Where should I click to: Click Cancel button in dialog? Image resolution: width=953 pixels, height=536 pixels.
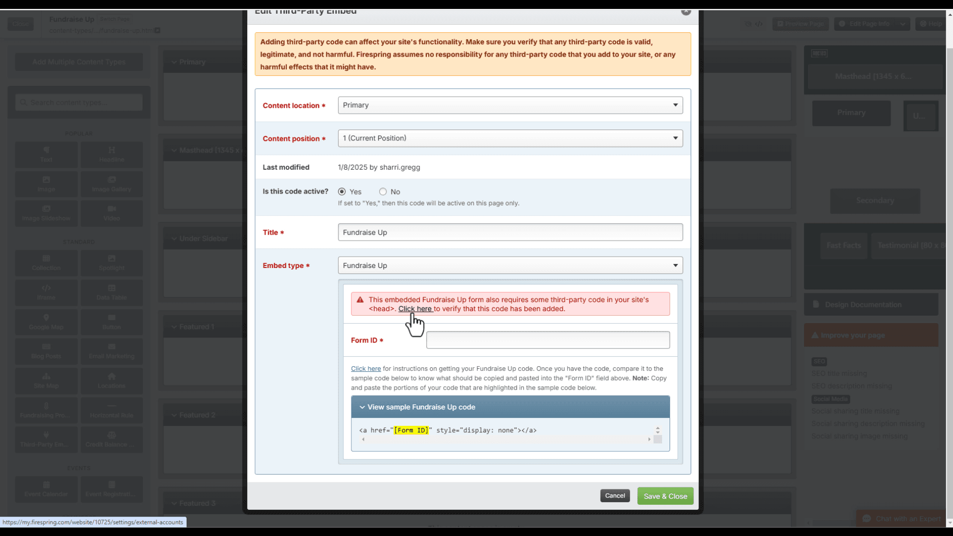tap(615, 496)
